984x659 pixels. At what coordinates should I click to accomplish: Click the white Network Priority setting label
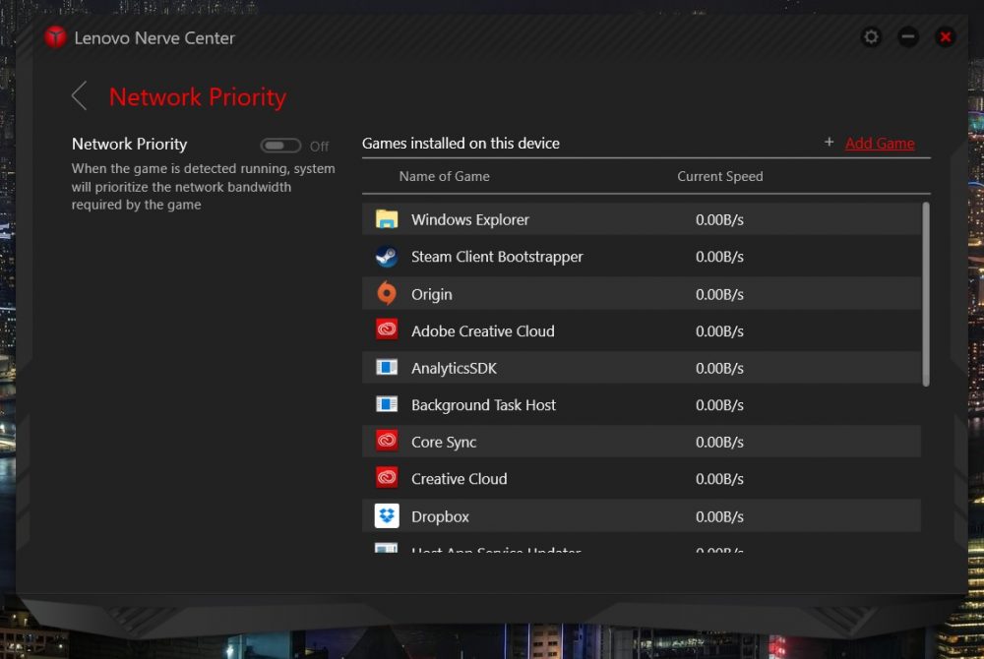[x=129, y=145]
